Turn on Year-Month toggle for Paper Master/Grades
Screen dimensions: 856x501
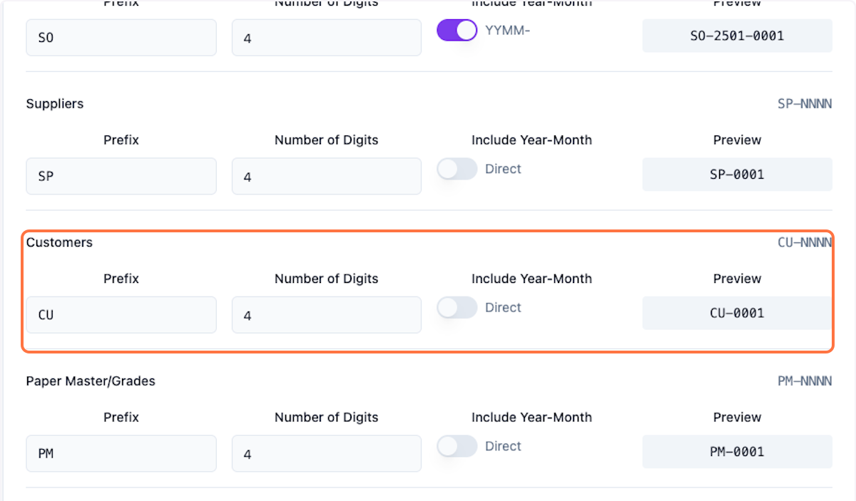pyautogui.click(x=457, y=446)
